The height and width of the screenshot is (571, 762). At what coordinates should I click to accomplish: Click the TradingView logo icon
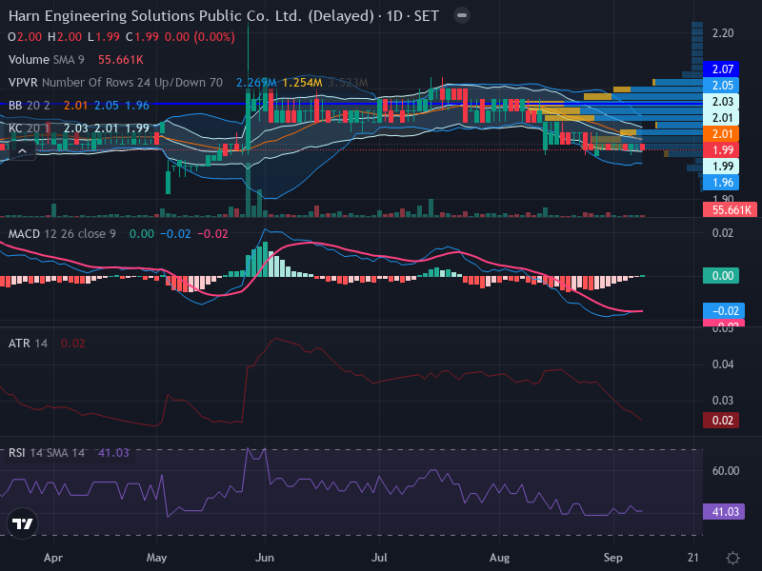coord(22,523)
